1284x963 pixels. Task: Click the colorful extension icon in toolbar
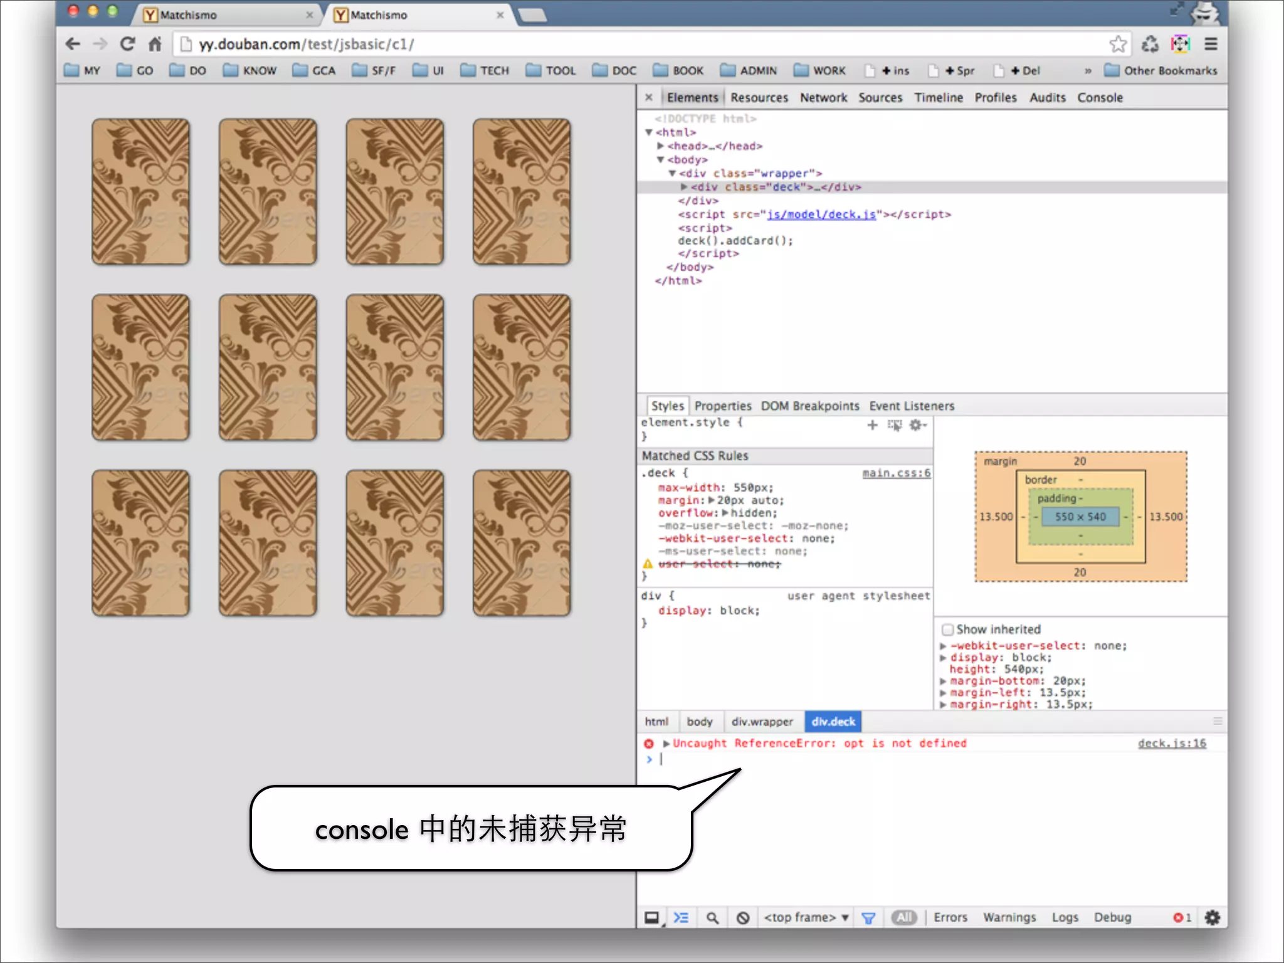[x=1180, y=44]
